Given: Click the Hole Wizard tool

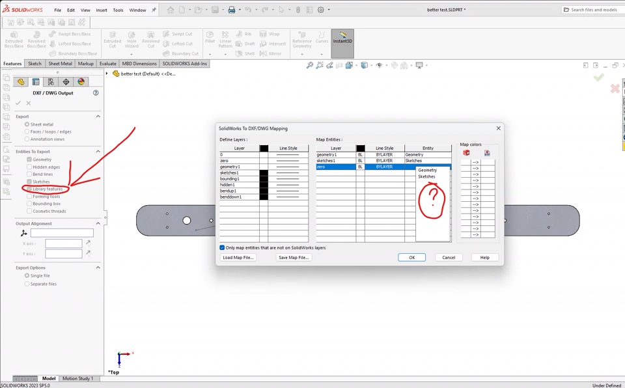Looking at the screenshot, I should tap(132, 40).
